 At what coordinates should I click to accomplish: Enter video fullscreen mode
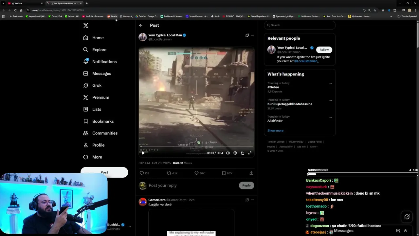click(250, 153)
